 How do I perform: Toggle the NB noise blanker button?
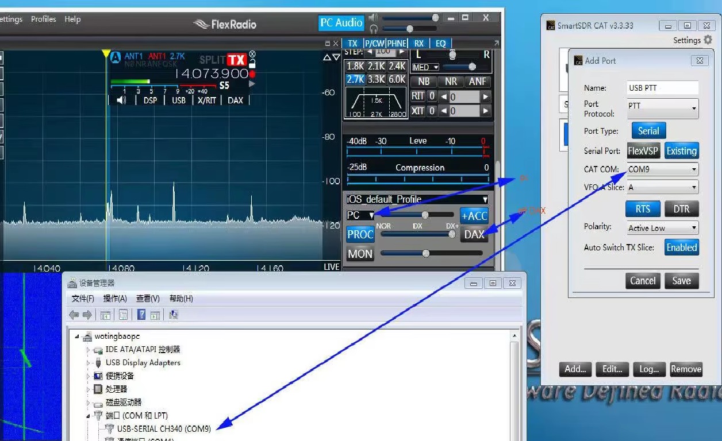point(424,81)
